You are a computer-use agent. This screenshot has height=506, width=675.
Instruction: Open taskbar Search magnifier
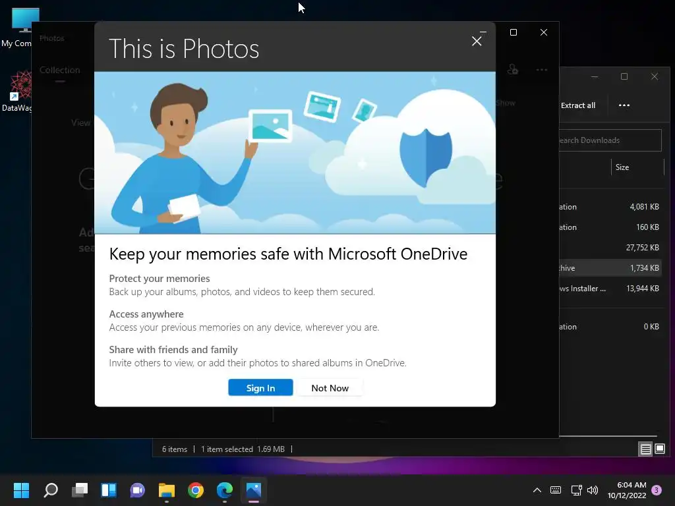click(x=51, y=490)
